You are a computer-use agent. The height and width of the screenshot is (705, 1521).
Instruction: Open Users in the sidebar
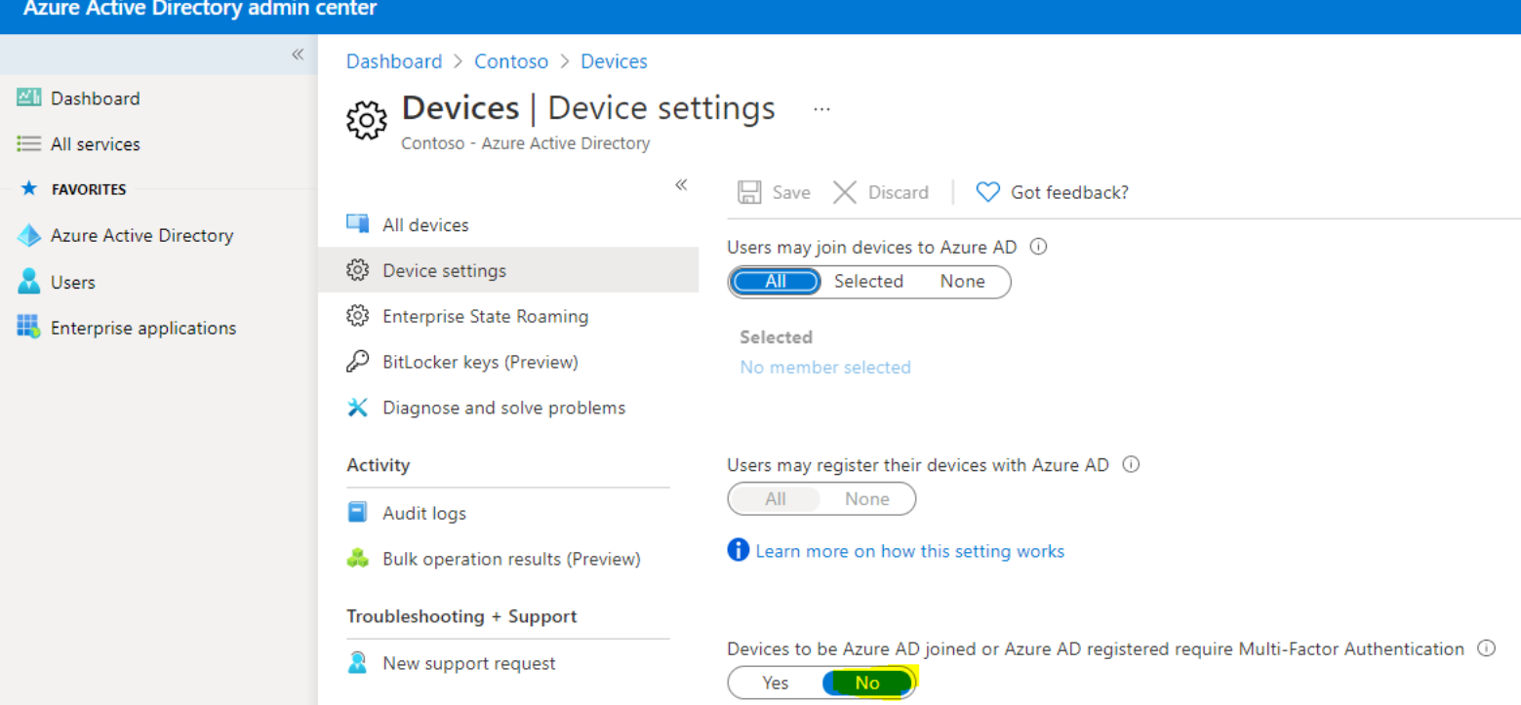pos(73,282)
